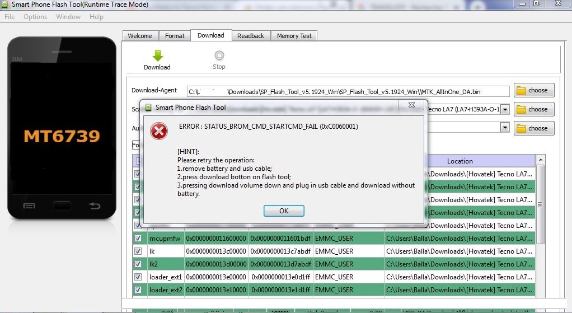Screen dimensions: 572x313
Task: Confirm the error dialog with OK
Action: [x=284, y=211]
